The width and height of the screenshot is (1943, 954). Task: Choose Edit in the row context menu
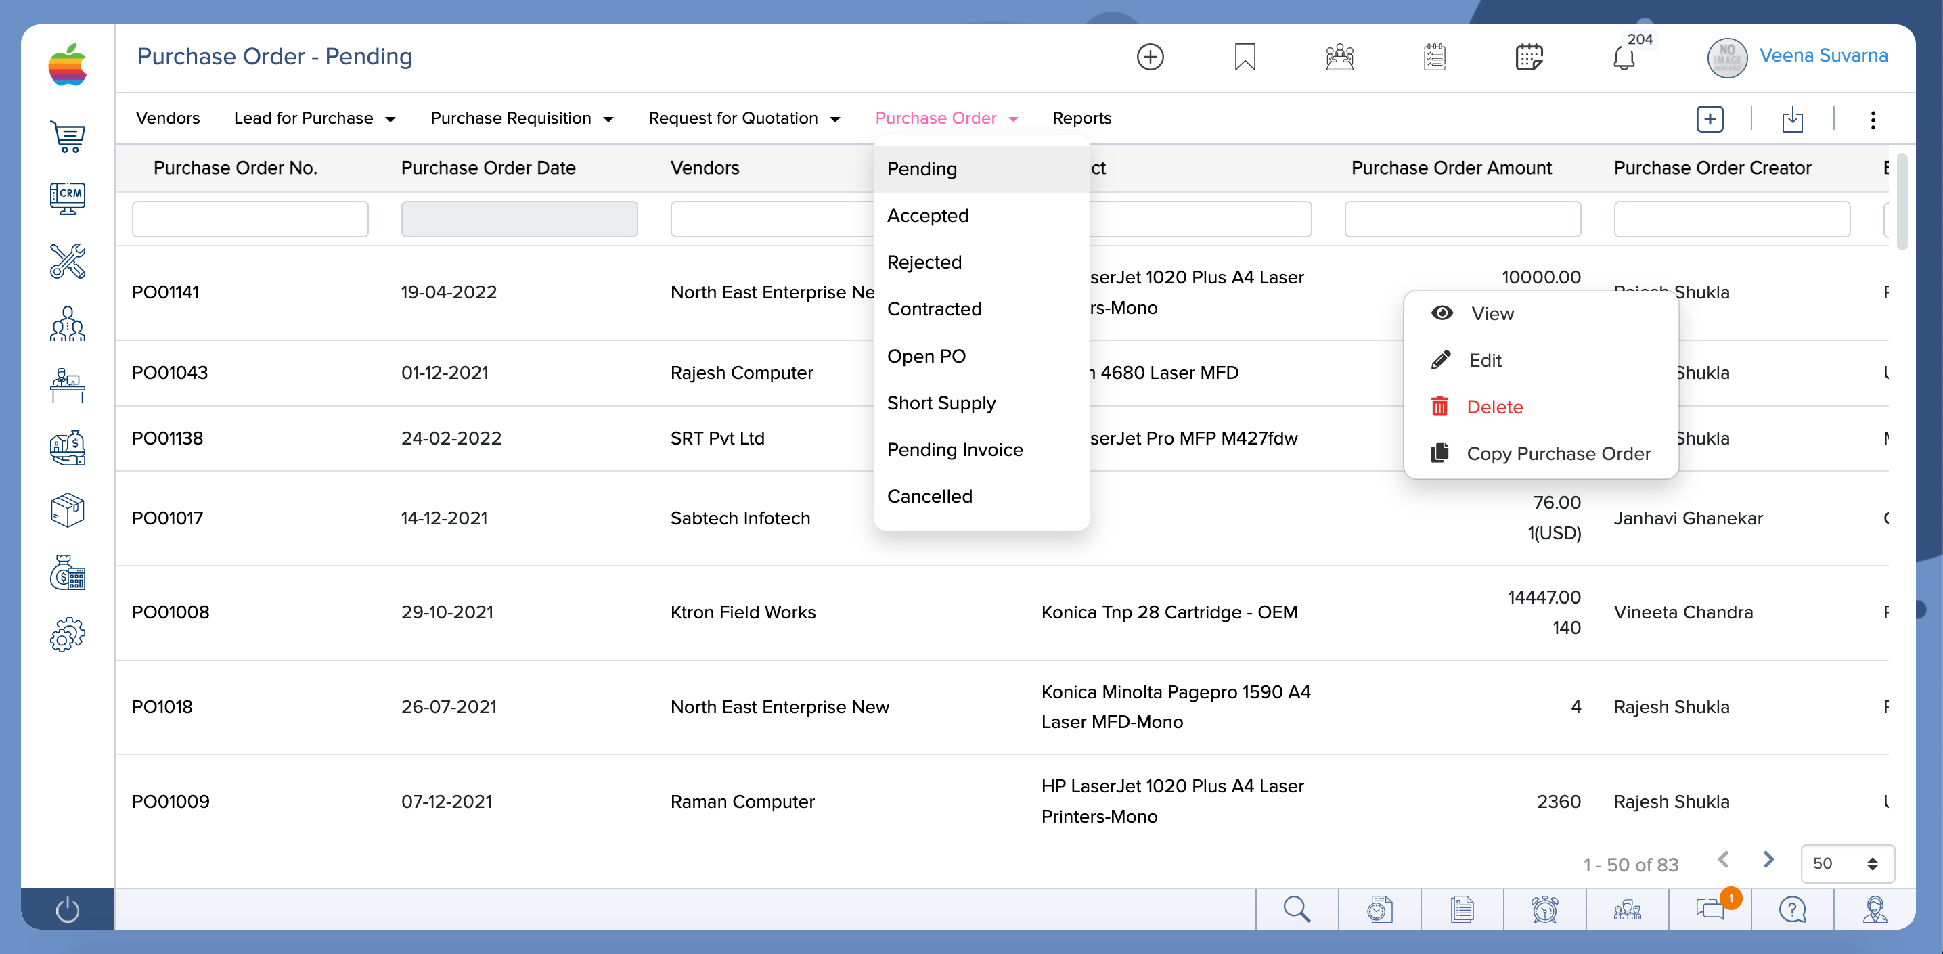click(1540, 361)
